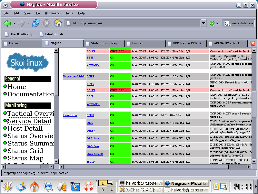Open the tjener-big host link
Screen dimensions: 258x194
click(70, 115)
